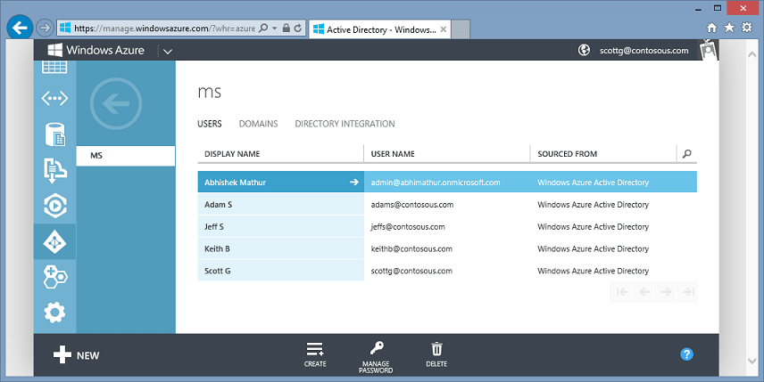The height and width of the screenshot is (382, 764).
Task: Open the language globe icon in header
Action: coord(584,50)
